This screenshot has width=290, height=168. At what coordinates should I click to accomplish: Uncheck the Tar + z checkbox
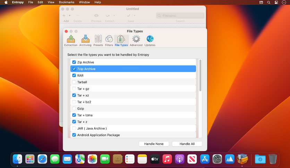[74, 121]
